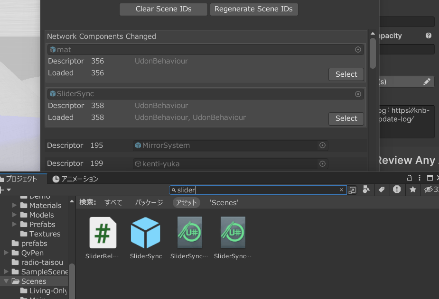Open the SliderSync prefab asset thumbnail
The height and width of the screenshot is (299, 439).
tap(145, 233)
